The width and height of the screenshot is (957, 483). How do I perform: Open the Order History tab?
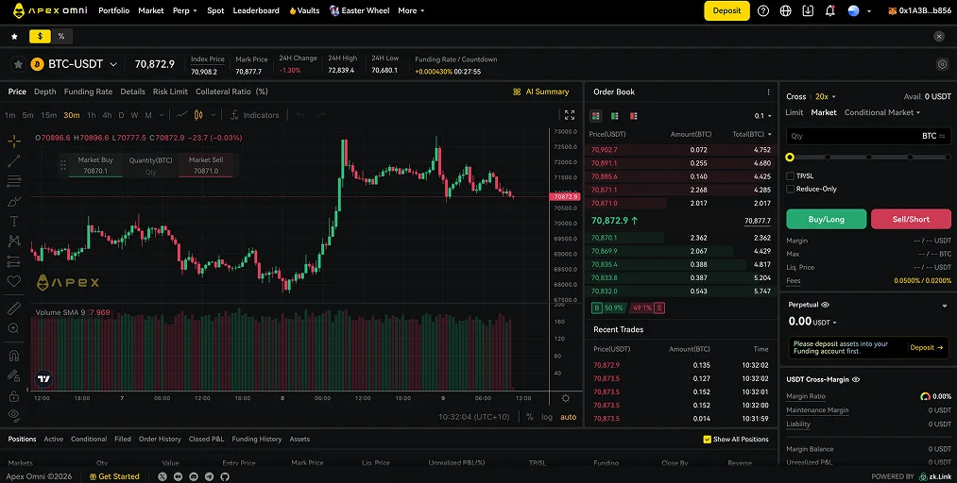160,440
